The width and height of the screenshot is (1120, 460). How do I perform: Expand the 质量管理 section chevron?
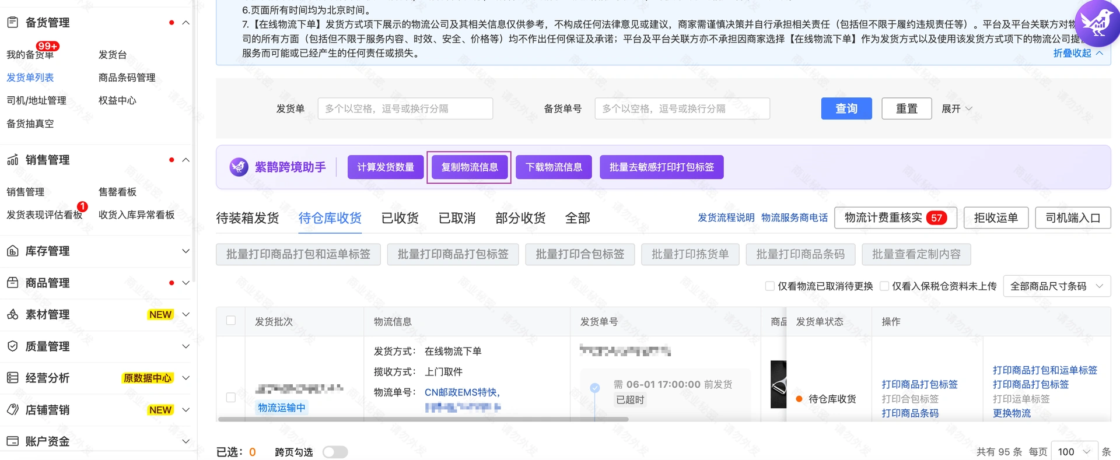click(x=185, y=346)
